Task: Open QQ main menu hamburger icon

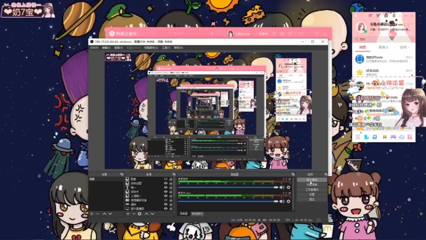Action: 358,137
